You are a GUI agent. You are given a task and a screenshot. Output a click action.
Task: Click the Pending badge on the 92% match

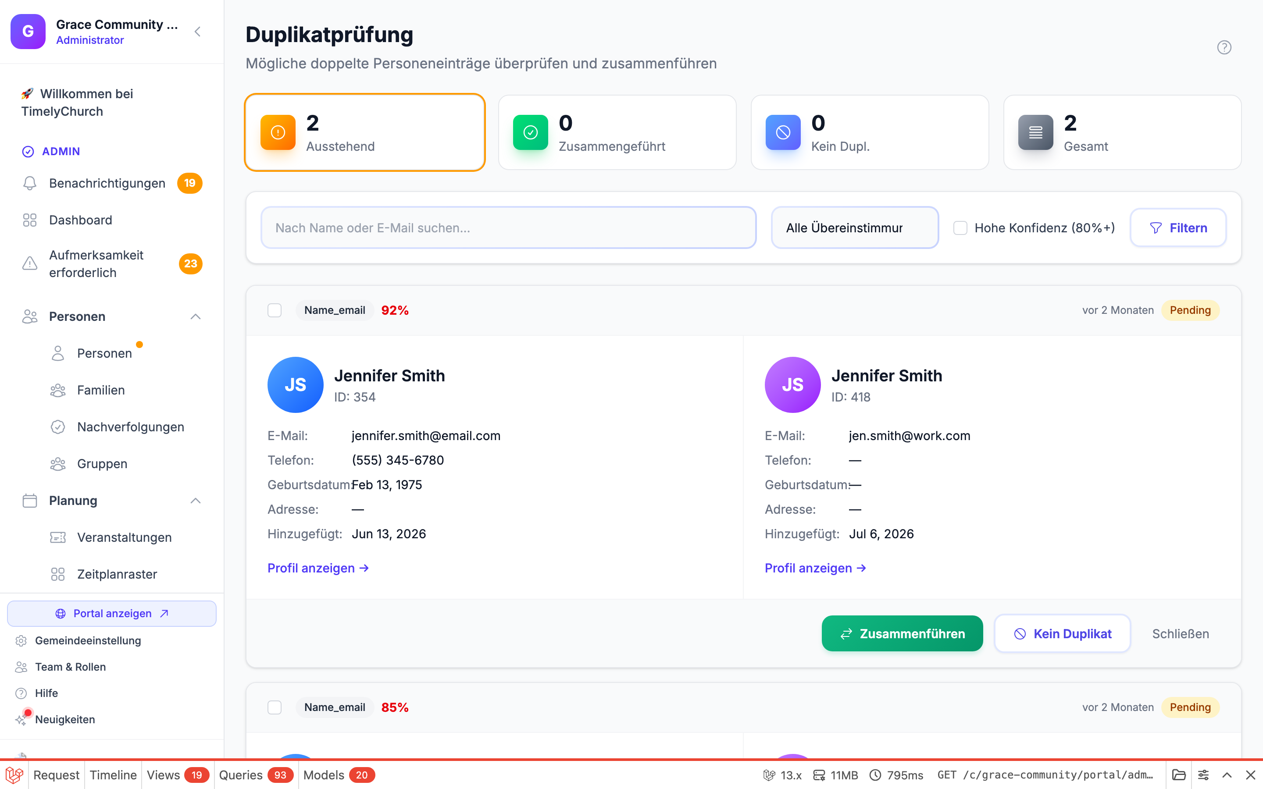tap(1190, 310)
